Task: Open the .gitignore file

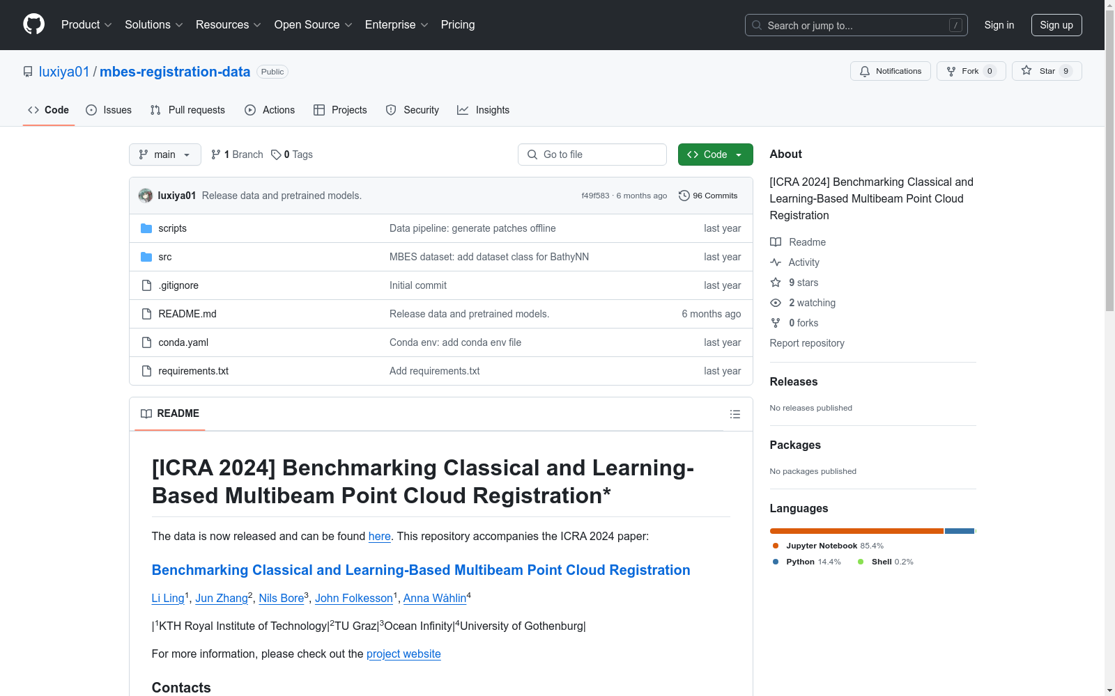Action: tap(178, 285)
